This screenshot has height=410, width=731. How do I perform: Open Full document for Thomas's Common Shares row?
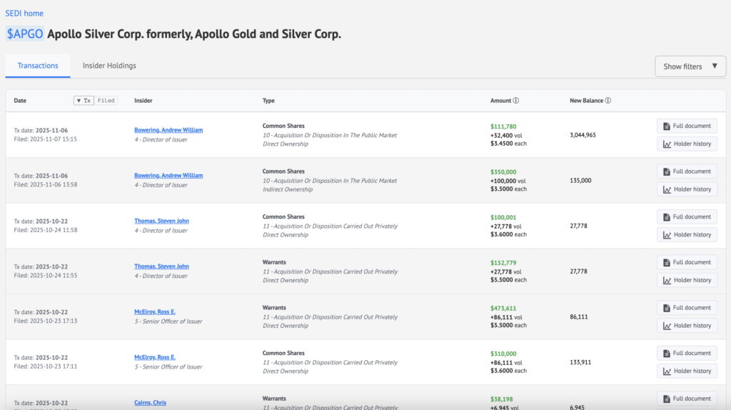click(687, 216)
